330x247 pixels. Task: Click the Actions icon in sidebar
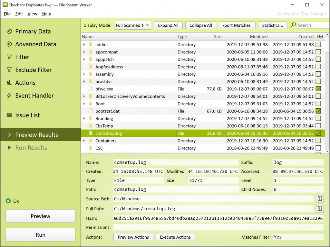tap(9, 83)
